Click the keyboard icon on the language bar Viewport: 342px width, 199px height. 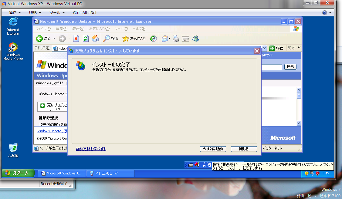point(191,165)
